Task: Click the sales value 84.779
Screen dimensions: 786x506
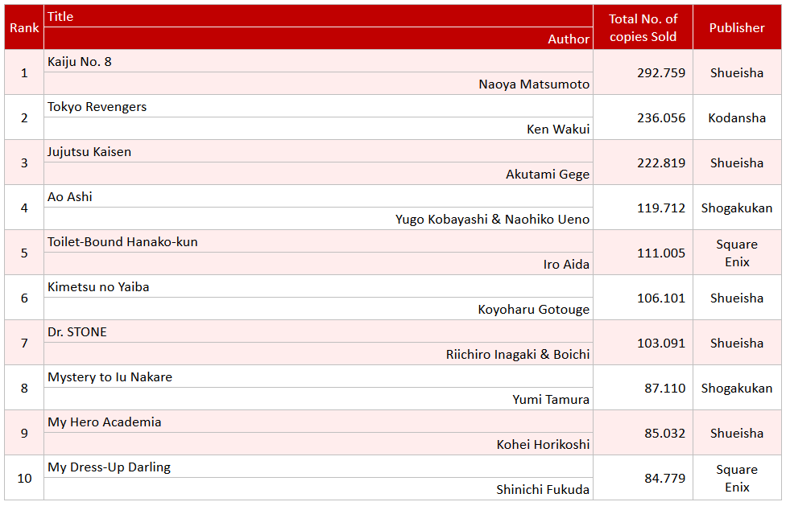Action: 664,478
